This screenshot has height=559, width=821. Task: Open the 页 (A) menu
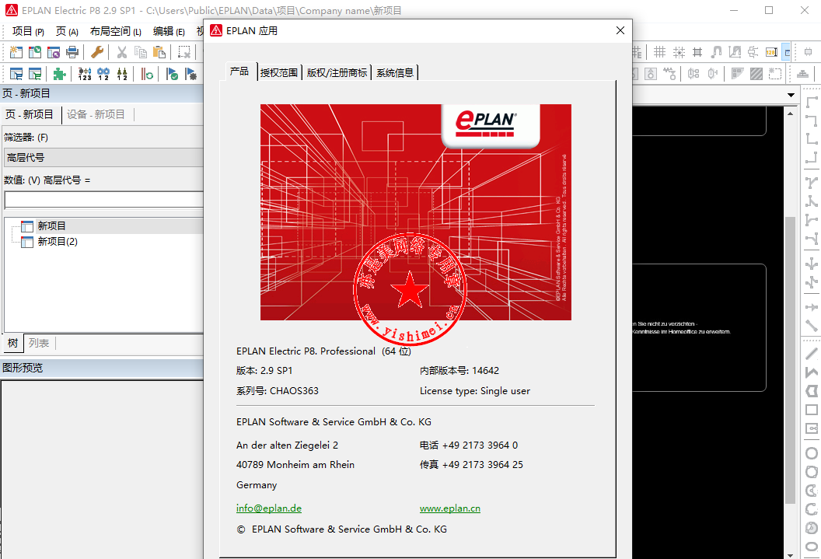pyautogui.click(x=67, y=31)
